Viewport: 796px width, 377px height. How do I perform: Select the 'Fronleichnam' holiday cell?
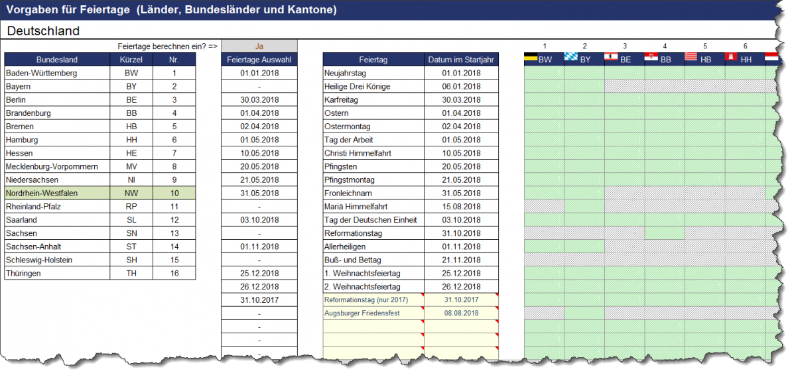[x=373, y=193]
